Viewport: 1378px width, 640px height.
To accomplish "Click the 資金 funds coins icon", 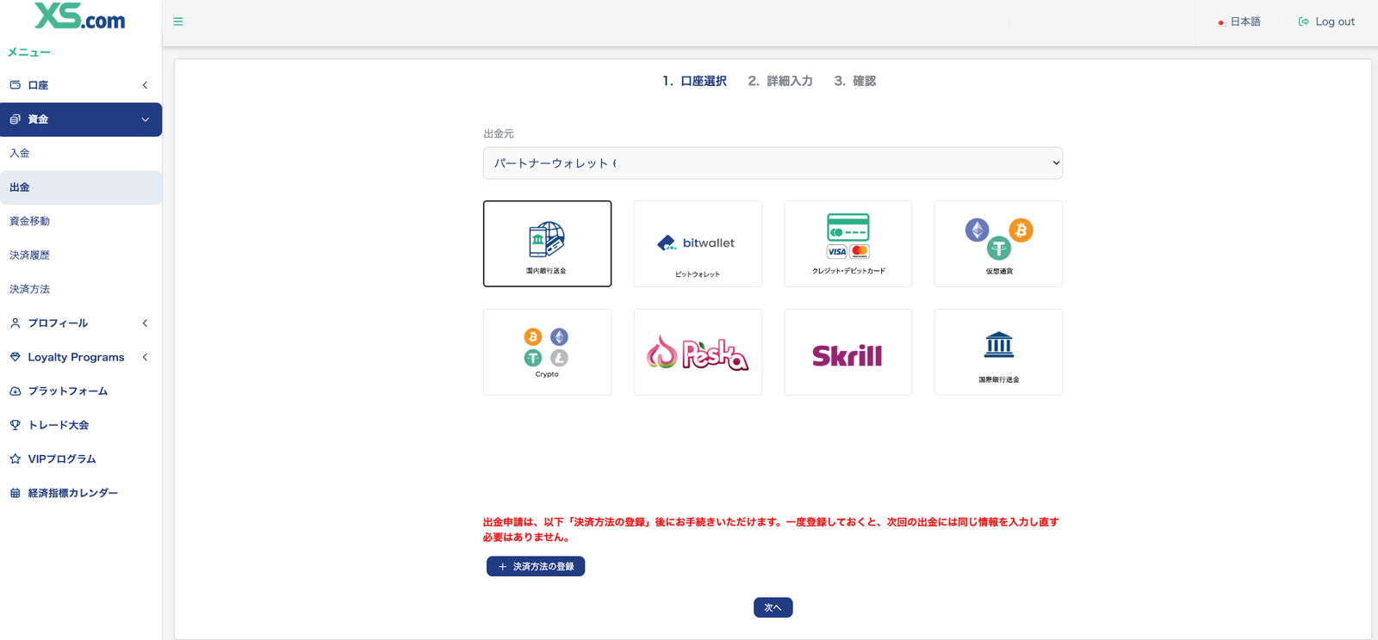I will pos(16,120).
